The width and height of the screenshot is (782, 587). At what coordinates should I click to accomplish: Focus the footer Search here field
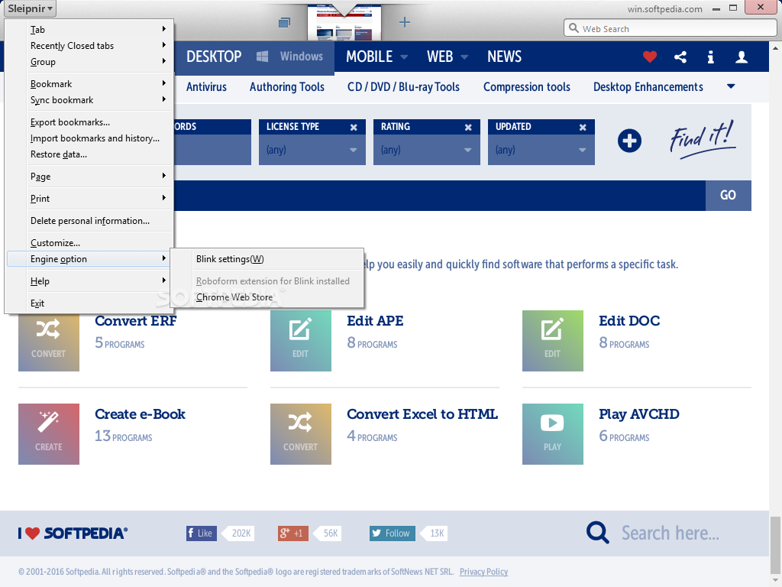click(670, 533)
